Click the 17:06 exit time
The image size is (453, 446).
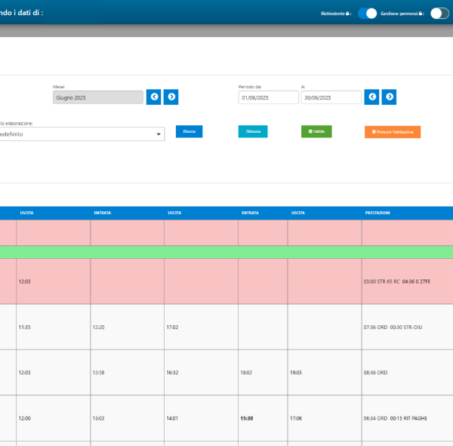tap(296, 418)
